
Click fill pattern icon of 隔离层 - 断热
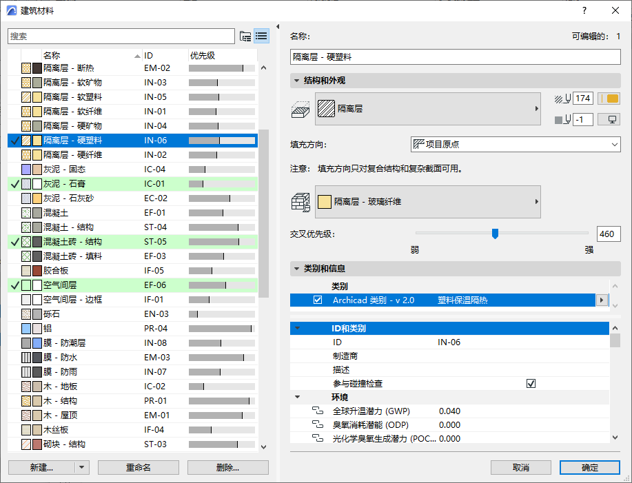click(x=26, y=68)
